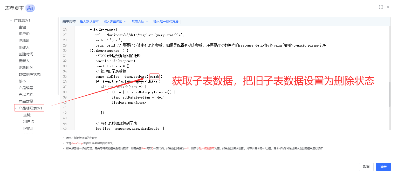Click 插入默认脚本 in the toolbar
The image size is (398, 176).
(x=89, y=22)
